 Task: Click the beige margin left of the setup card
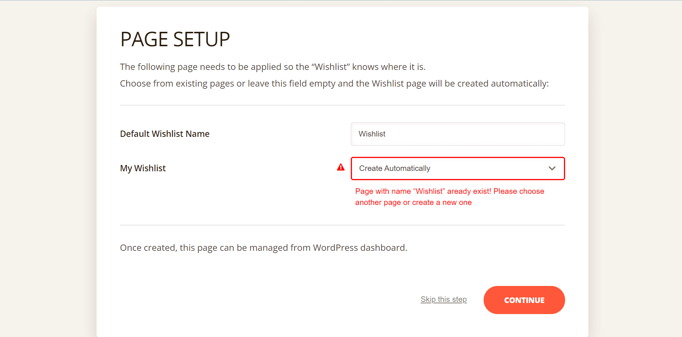(x=48, y=168)
